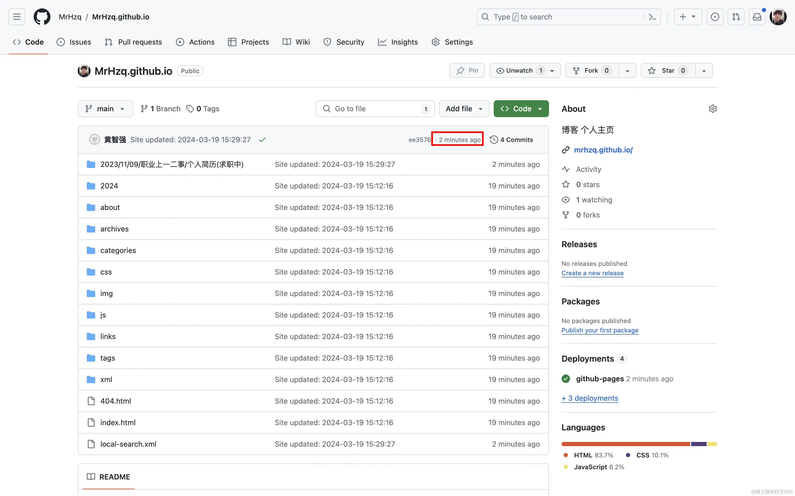The image size is (795, 496).
Task: Open the command palette icon
Action: 653,17
